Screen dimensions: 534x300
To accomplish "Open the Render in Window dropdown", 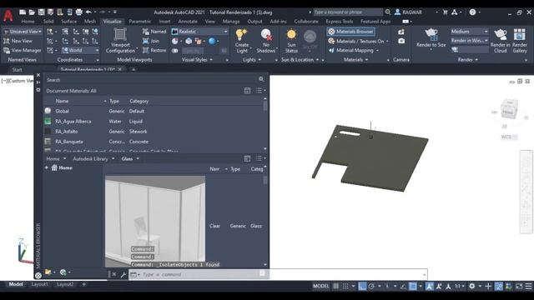I will (470, 41).
